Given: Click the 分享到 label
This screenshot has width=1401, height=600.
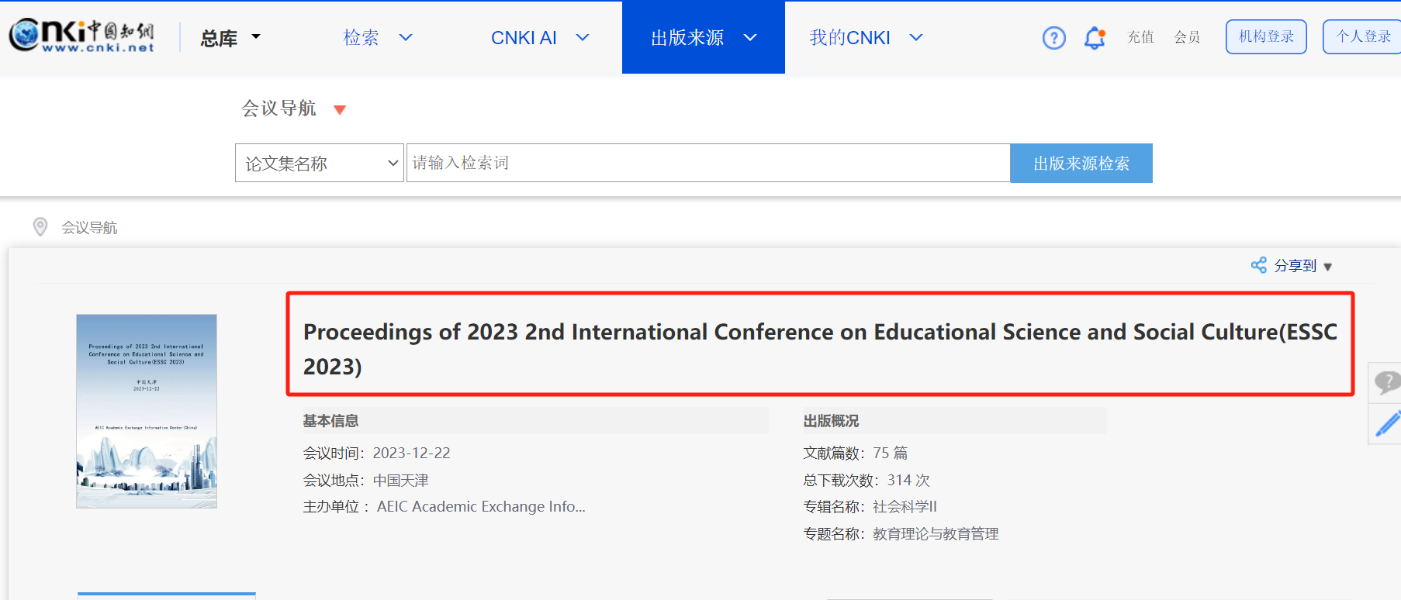Looking at the screenshot, I should (x=1295, y=266).
